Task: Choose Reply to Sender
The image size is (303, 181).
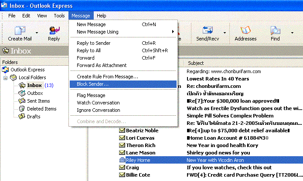Action: click(123, 43)
